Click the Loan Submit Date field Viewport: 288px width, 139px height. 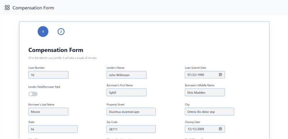[205, 75]
